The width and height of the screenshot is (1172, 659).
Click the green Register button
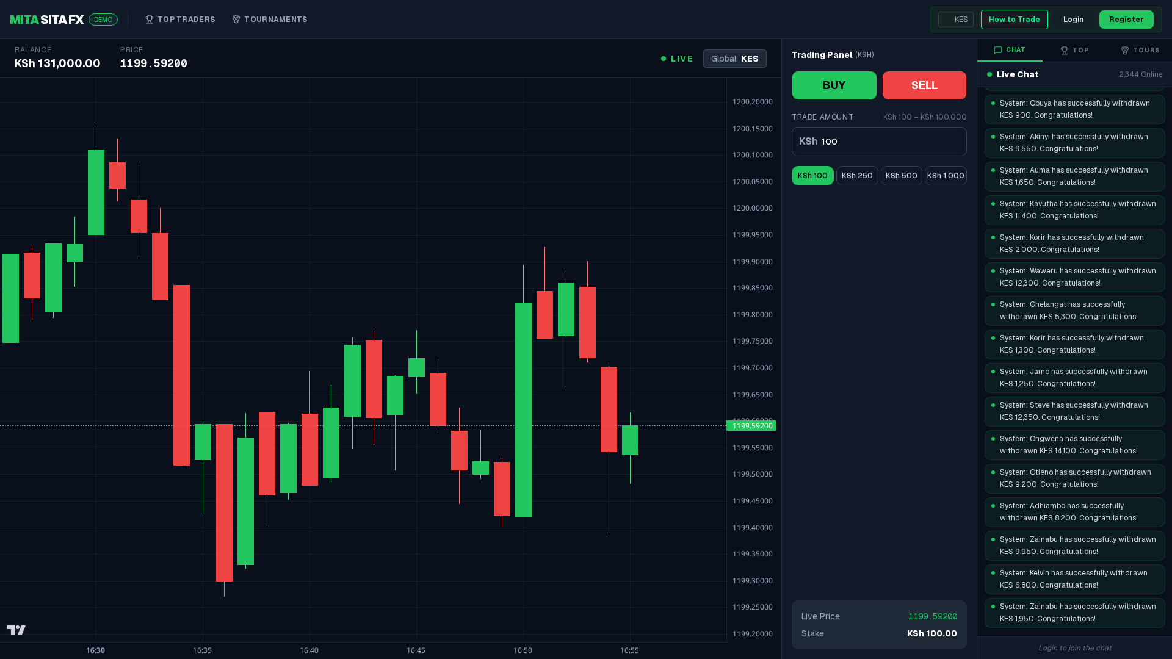[1126, 20]
